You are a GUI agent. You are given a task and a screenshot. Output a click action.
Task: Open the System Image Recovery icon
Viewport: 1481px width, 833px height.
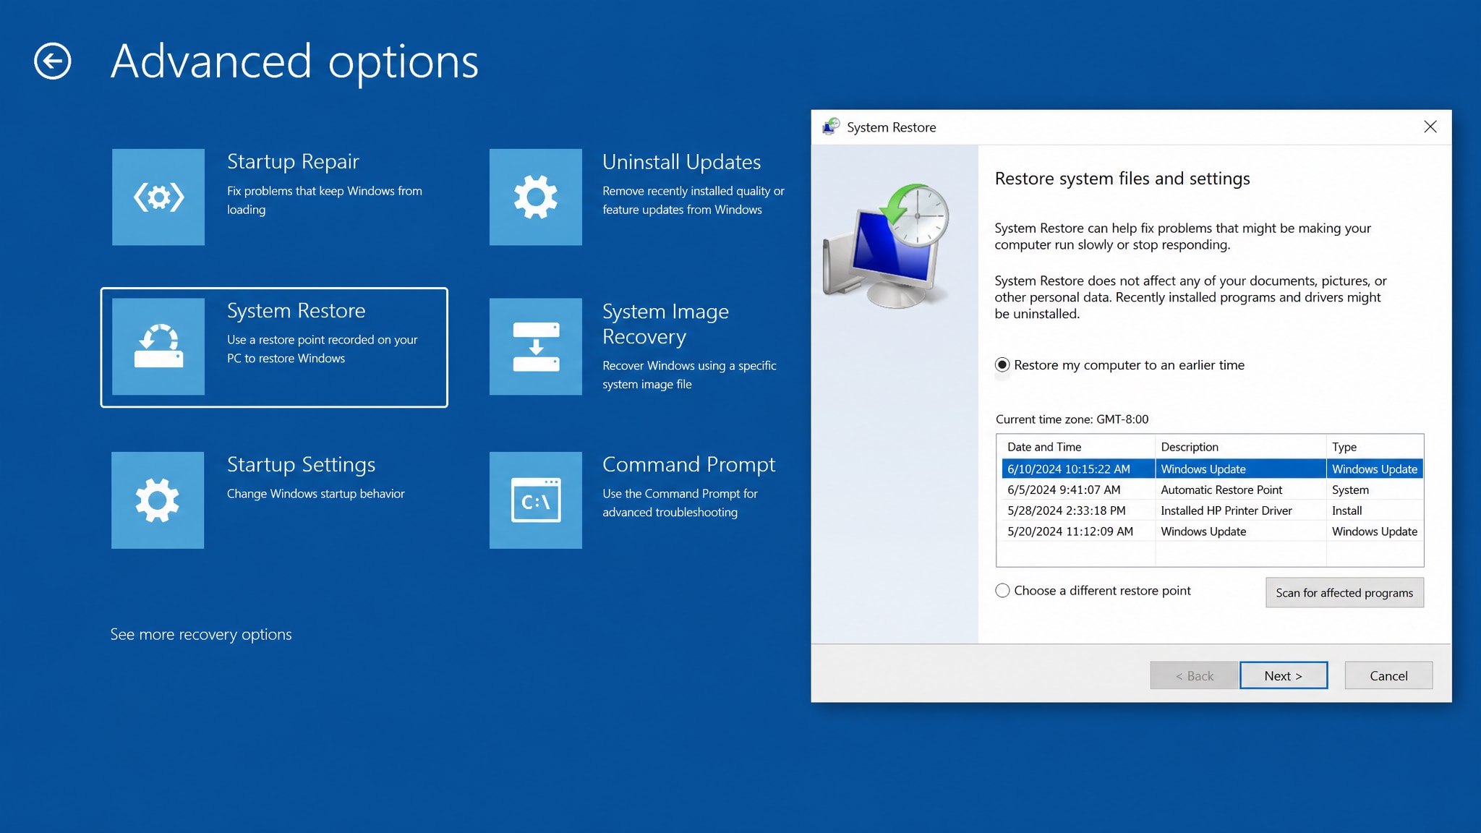point(535,346)
